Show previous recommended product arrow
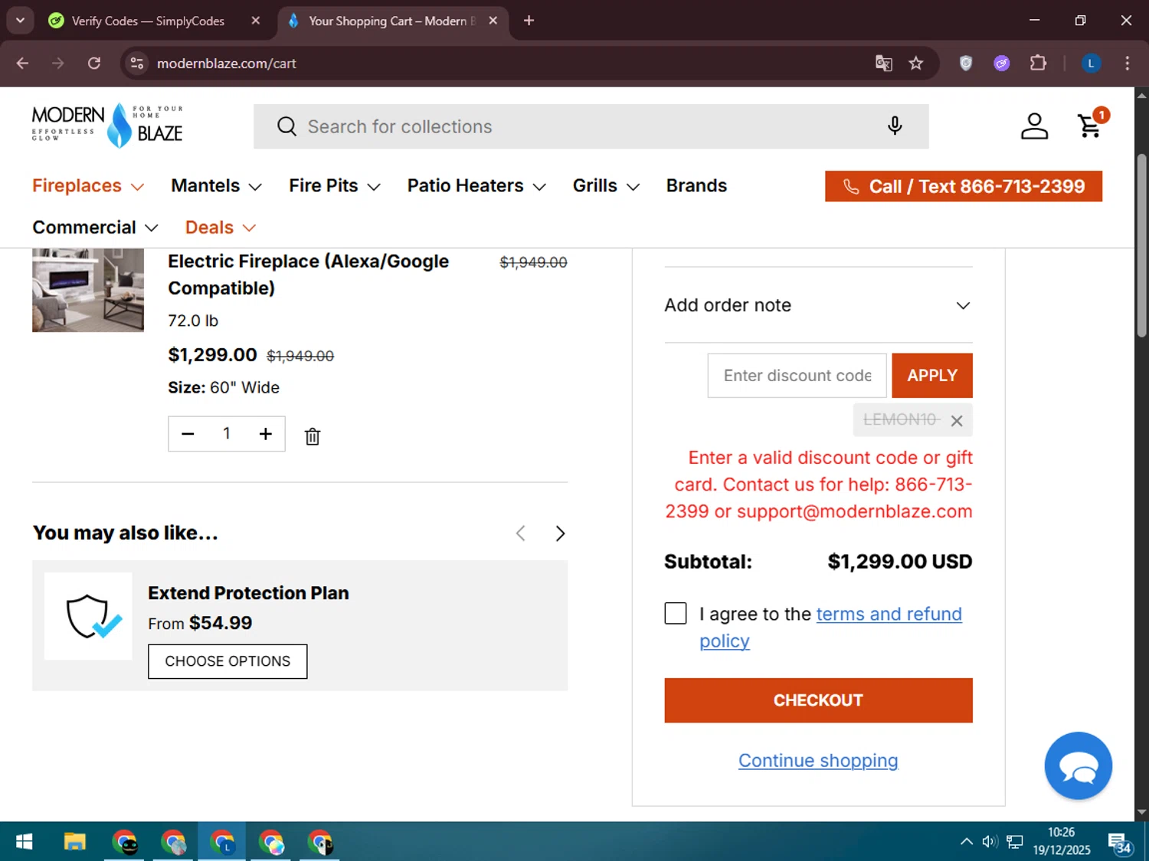The image size is (1149, 861). click(521, 533)
